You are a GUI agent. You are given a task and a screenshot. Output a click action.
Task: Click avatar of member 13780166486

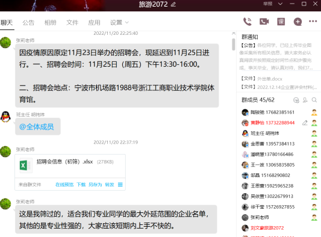pyautogui.click(x=245, y=155)
